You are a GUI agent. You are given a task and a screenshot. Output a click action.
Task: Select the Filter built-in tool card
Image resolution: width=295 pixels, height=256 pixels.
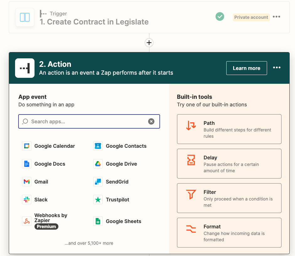point(229,198)
